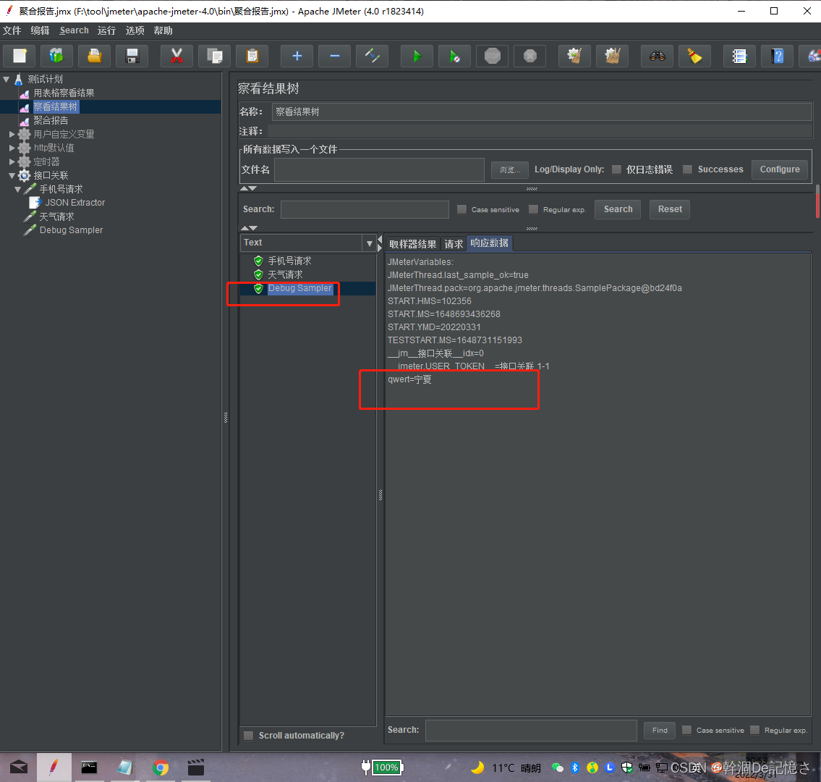The width and height of the screenshot is (821, 782).
Task: Click the 名称 name field
Action: (x=542, y=112)
